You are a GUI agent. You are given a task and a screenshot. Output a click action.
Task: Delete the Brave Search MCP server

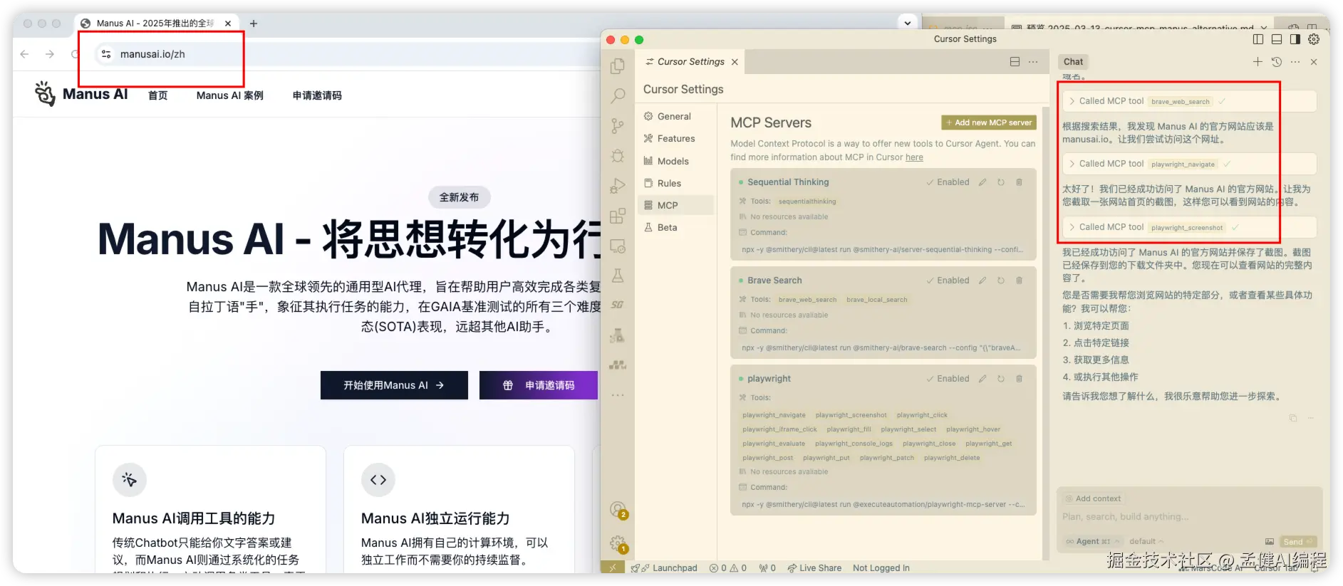(x=1020, y=281)
